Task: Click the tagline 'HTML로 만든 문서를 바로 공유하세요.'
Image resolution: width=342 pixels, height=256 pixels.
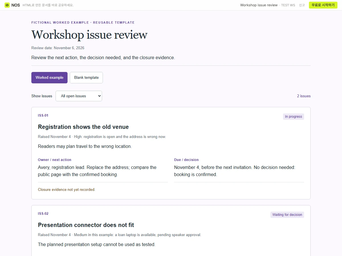Action: coord(48,5)
